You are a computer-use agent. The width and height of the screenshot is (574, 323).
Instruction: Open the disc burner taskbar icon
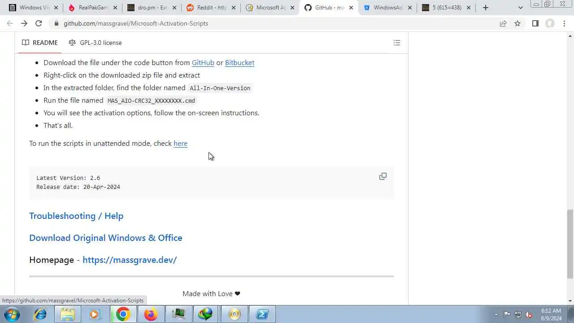pyautogui.click(x=234, y=314)
